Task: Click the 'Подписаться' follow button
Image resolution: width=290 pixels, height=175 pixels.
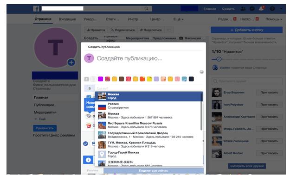Action: point(122,30)
